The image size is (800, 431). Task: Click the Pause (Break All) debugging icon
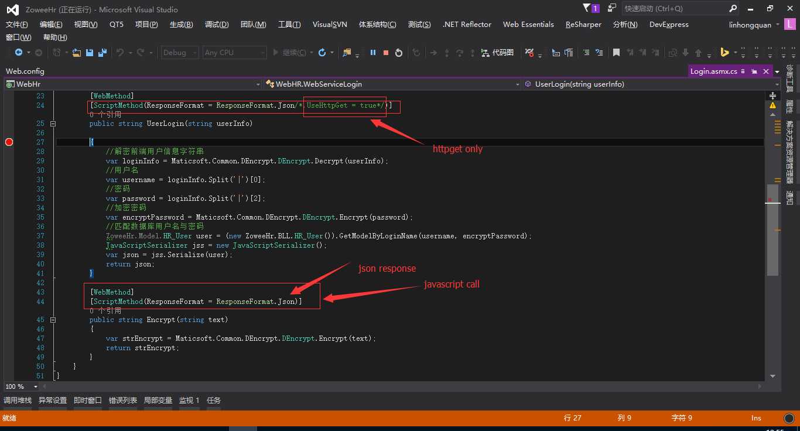click(x=373, y=53)
